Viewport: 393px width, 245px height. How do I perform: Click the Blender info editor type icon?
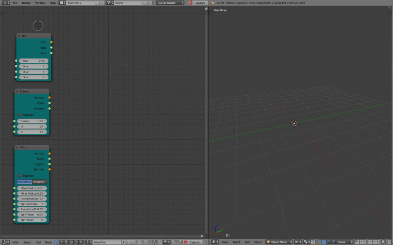click(5, 2)
